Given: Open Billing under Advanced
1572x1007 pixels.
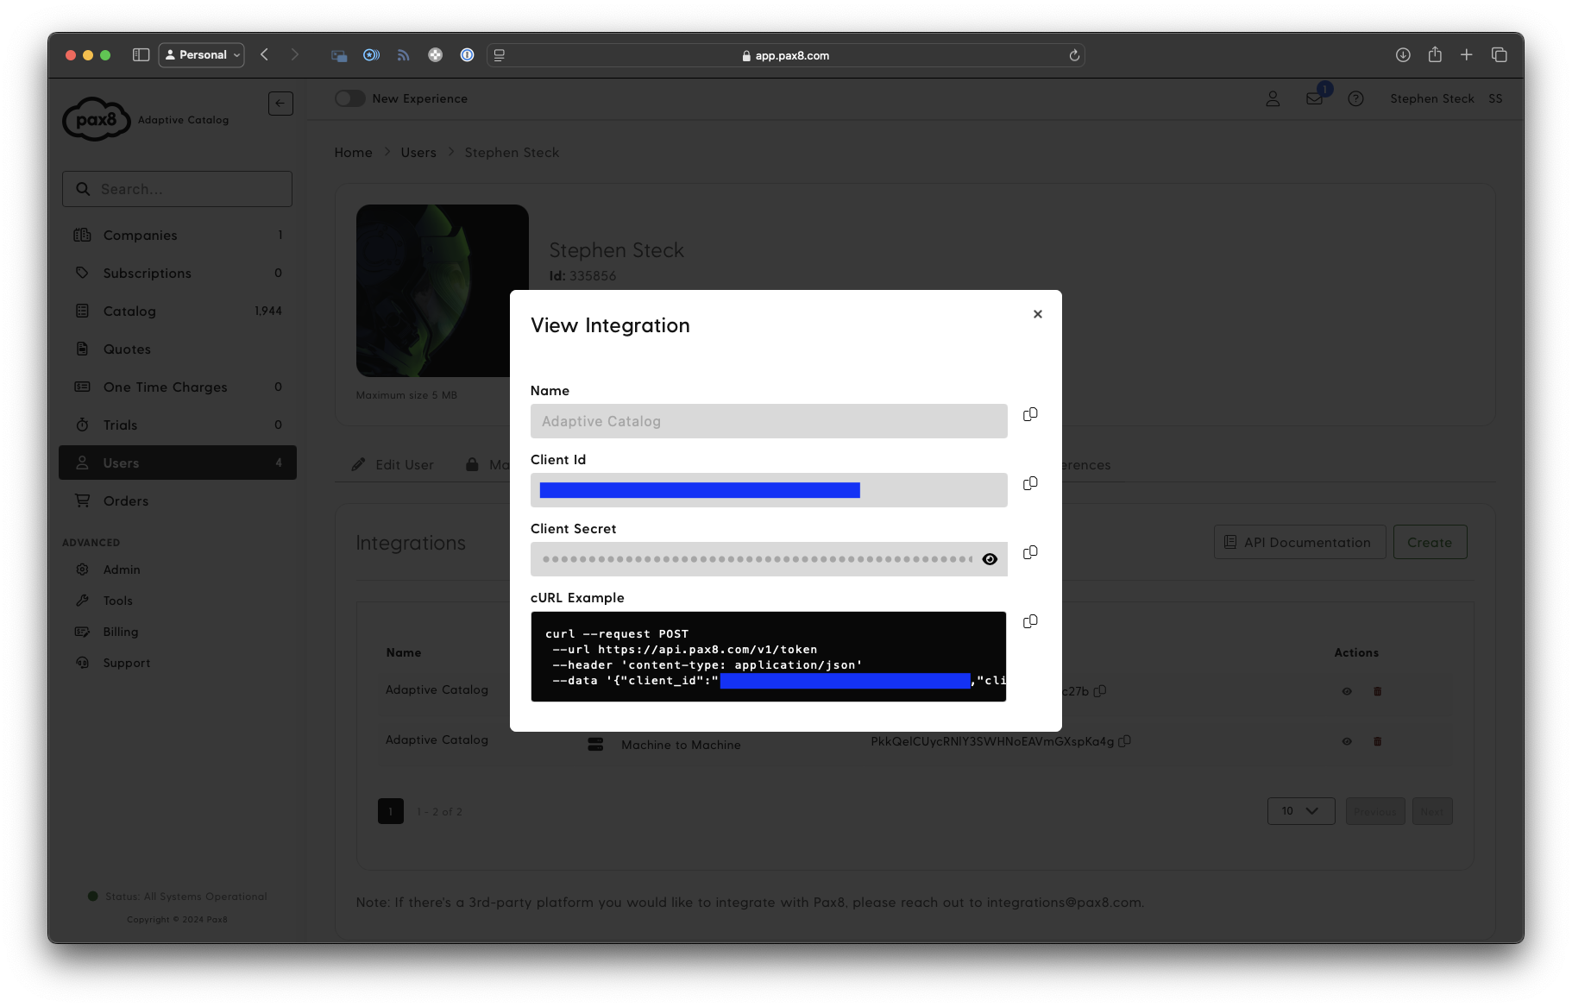Looking at the screenshot, I should pos(120,632).
